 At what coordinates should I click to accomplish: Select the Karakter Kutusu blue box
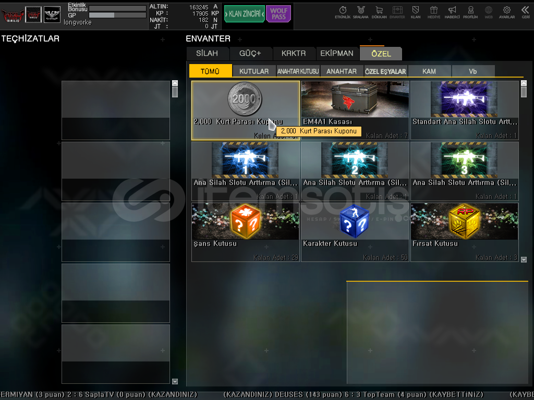[355, 232]
